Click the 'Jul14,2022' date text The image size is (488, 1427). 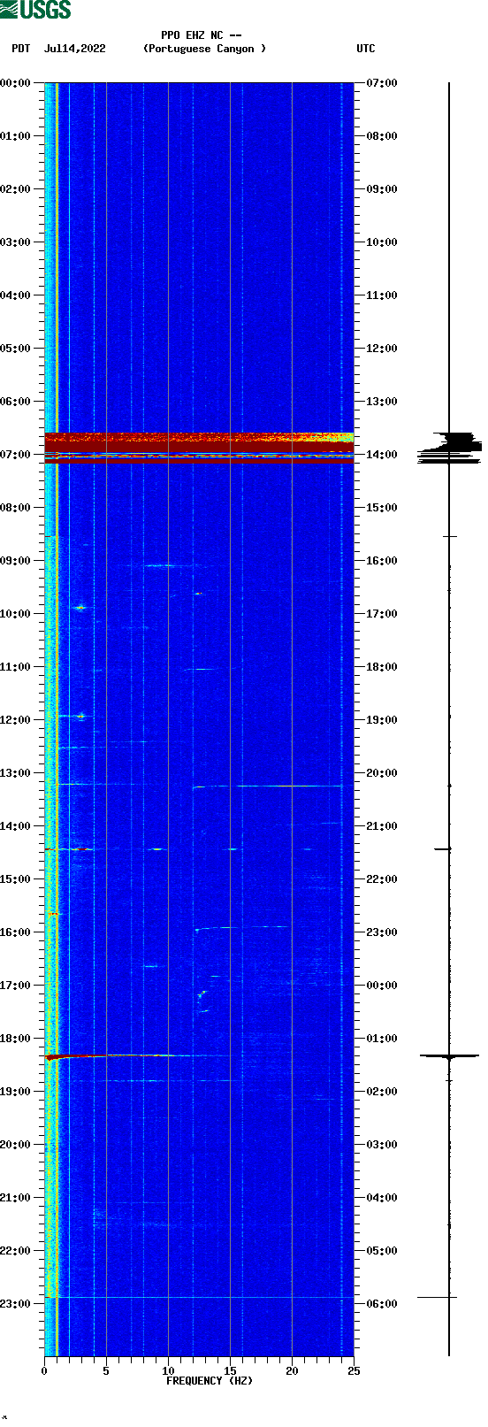[74, 49]
